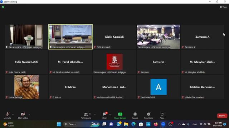This screenshot has height=128, width=229.
Task: Click the M. Masykur abdillah tile
Action: [202, 62]
